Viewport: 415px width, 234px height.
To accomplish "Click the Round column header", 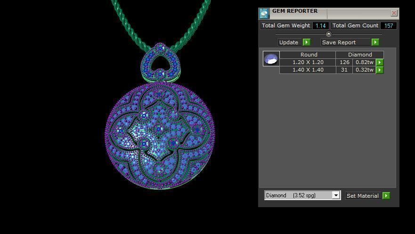I will [308, 55].
